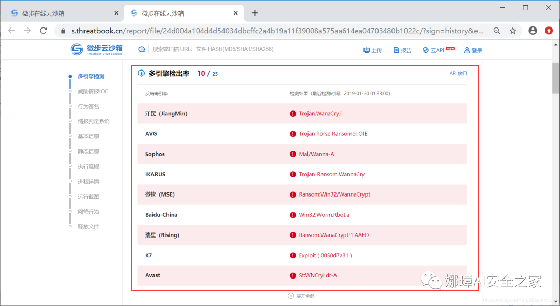Bookmark this page with the star icon
Image resolution: width=560 pixels, height=306 pixels.
tap(513, 31)
